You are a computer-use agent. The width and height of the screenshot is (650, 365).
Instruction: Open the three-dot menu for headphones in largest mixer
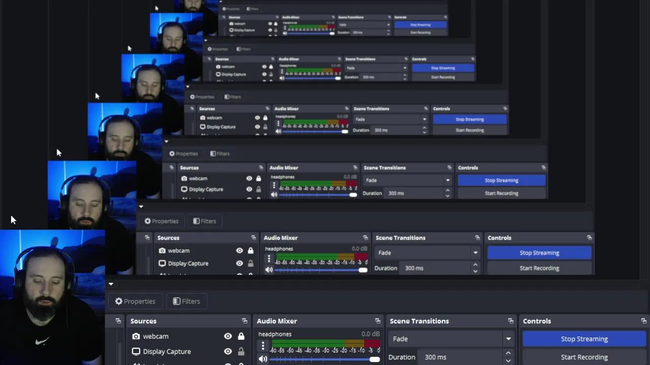click(263, 346)
